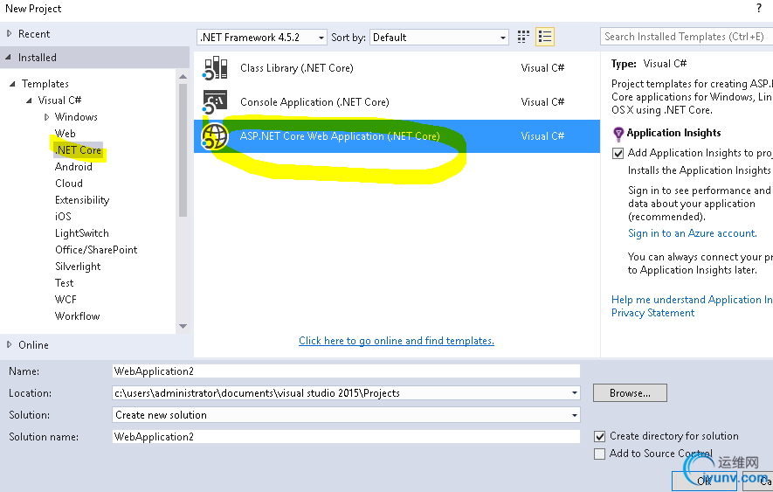773x492 pixels.
Task: Click 'Console Application (.NET Core)' template name
Action: [x=314, y=102]
